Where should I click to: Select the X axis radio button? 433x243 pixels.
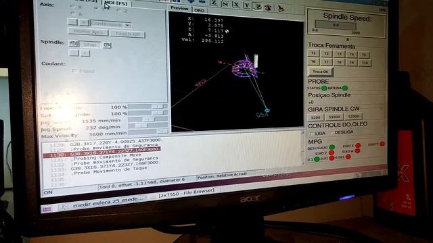click(x=73, y=6)
